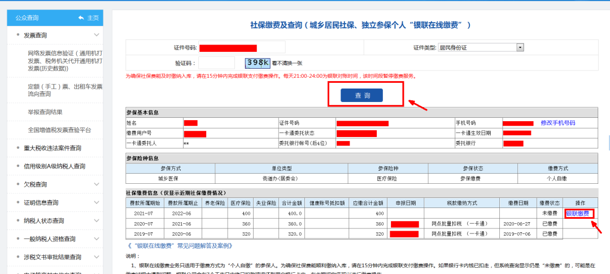Click the captcha image 398k to refresh
The image size is (610, 274).
(x=257, y=62)
